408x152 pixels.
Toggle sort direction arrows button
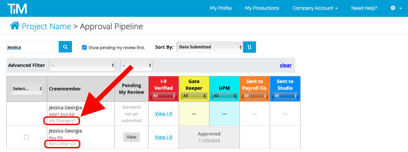tap(250, 47)
